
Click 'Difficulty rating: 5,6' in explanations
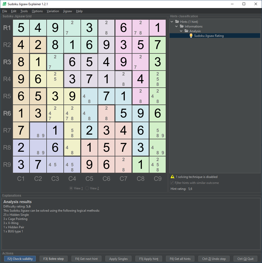[17, 206]
